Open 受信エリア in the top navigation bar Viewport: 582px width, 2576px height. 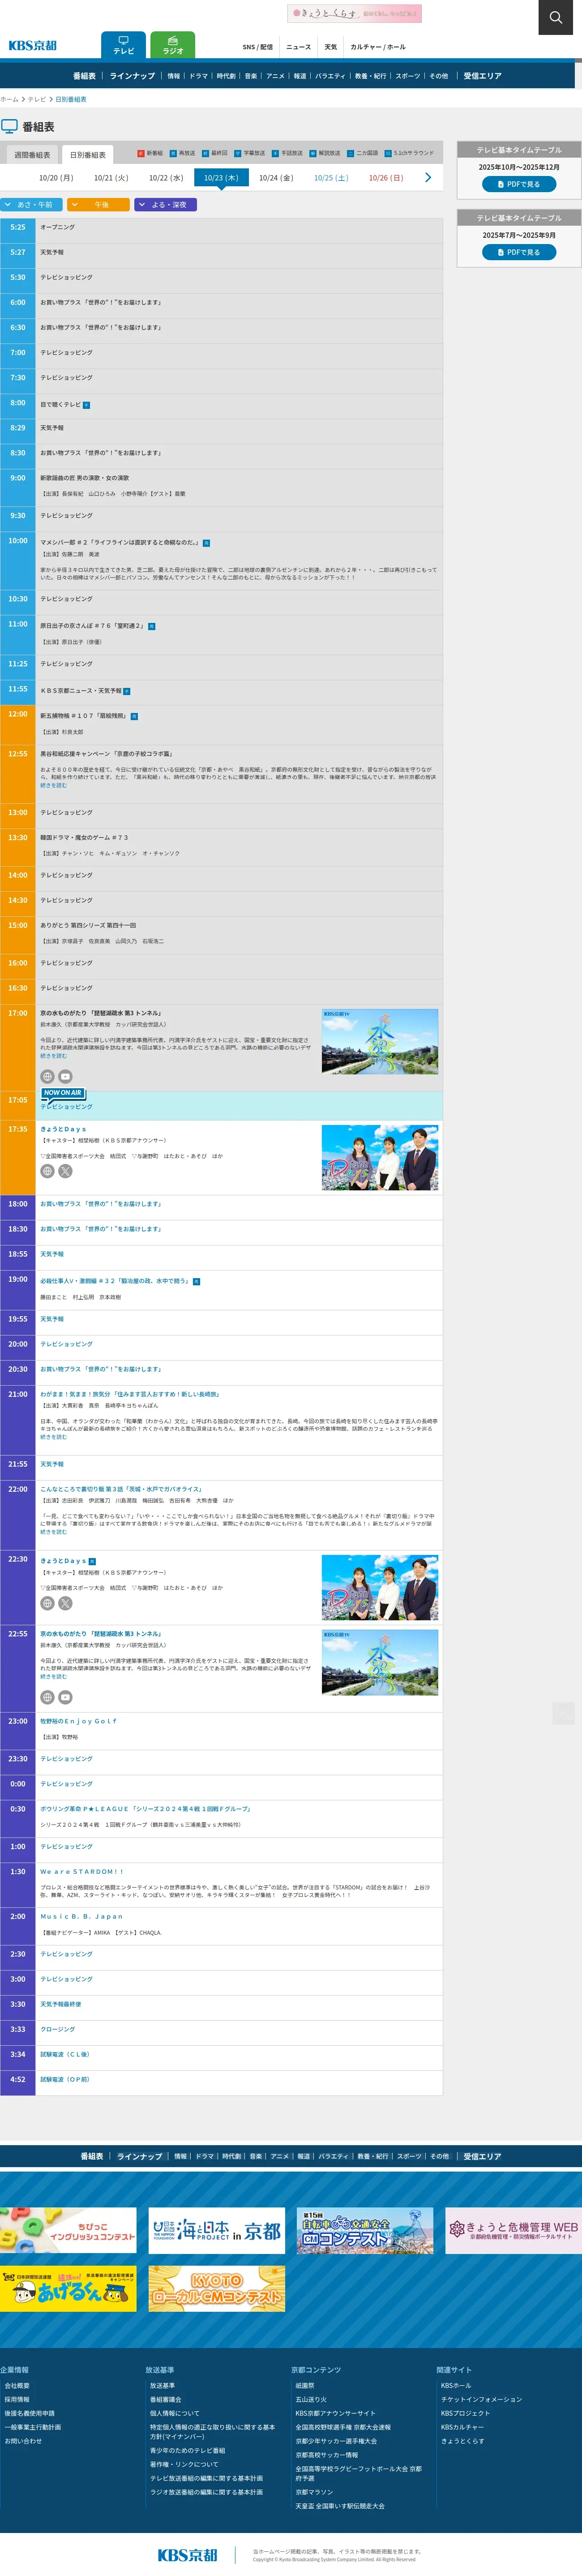click(x=482, y=76)
